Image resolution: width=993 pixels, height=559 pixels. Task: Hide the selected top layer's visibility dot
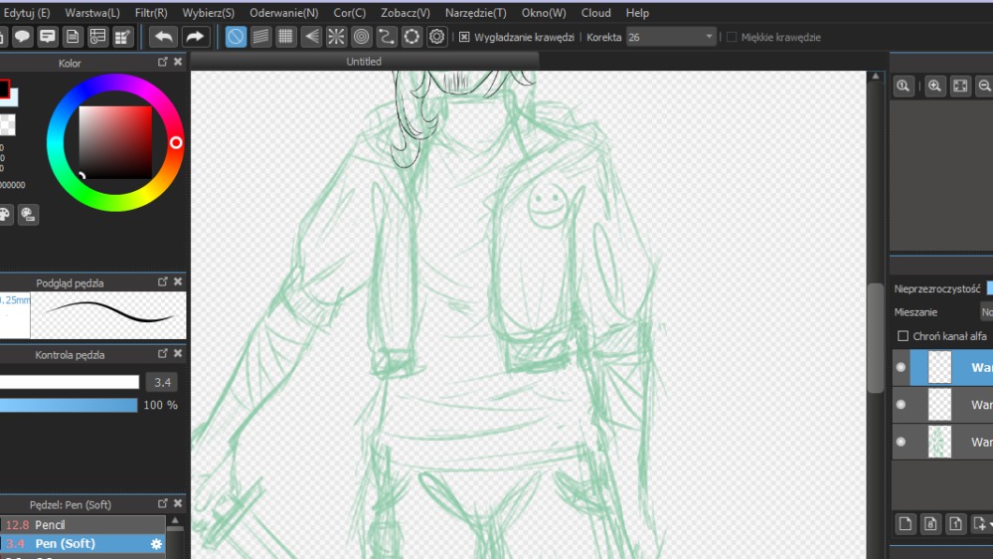point(901,367)
